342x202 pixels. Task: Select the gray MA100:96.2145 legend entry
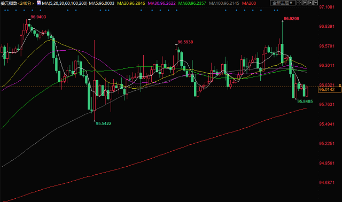click(224, 3)
